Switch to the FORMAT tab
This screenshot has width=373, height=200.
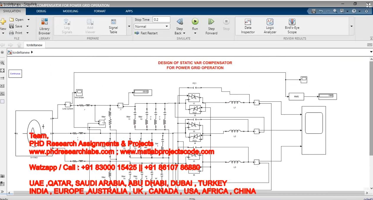100,11
